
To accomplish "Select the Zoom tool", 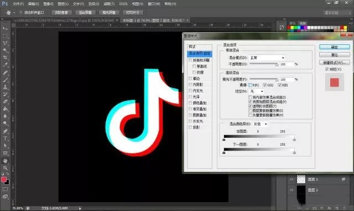I will point(5,168).
